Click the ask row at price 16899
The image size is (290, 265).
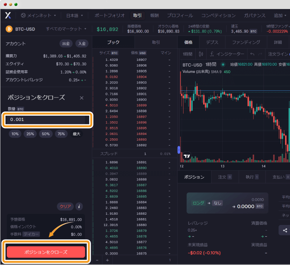click(135, 105)
